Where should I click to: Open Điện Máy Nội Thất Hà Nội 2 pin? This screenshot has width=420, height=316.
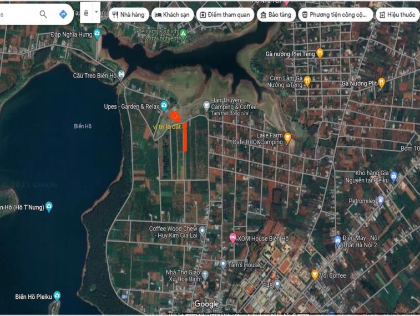[x=337, y=241]
